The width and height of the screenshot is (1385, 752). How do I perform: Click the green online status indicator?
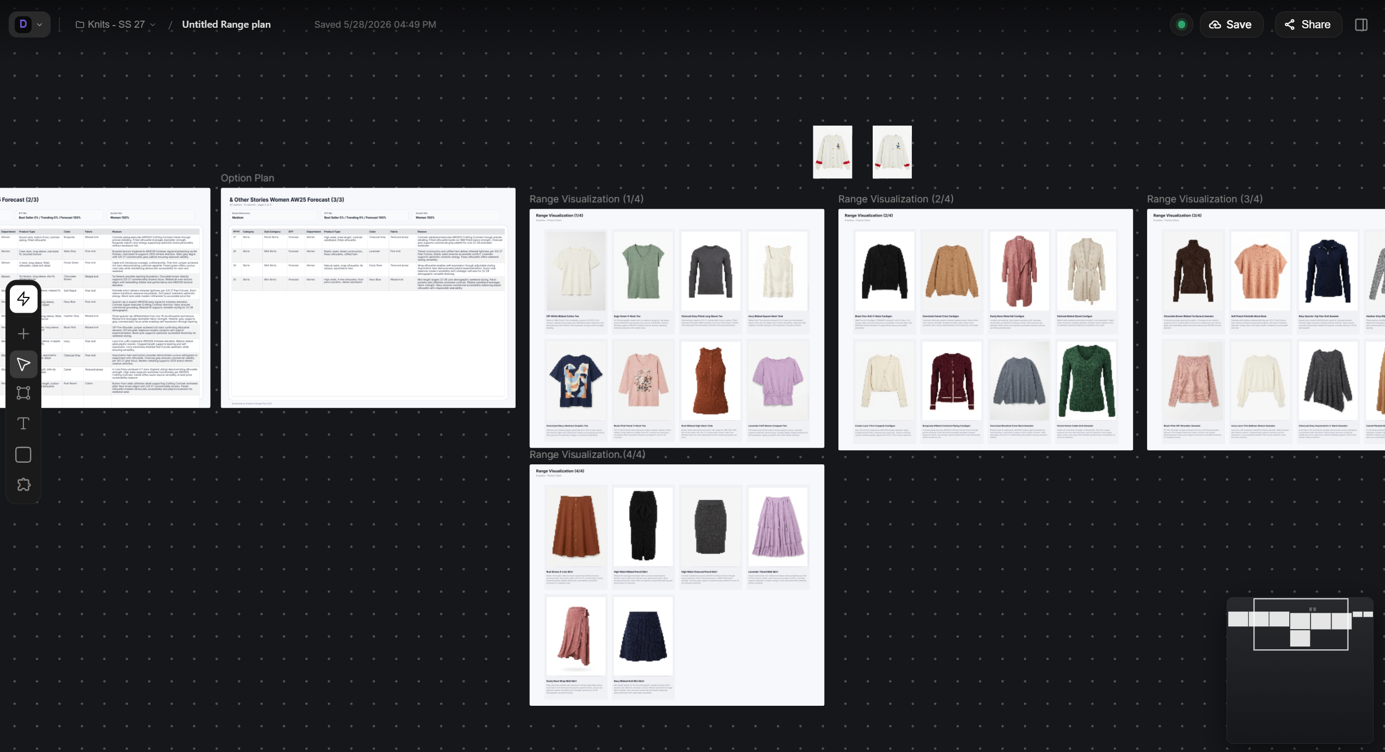(x=1181, y=24)
